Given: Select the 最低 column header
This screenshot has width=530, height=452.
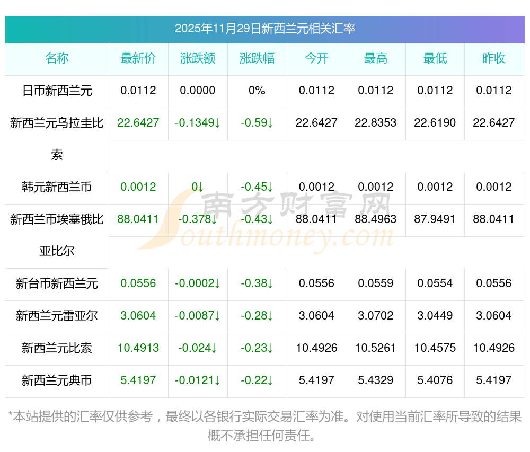Looking at the screenshot, I should tap(435, 58).
